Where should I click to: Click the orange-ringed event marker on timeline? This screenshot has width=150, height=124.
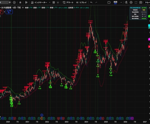(x=42, y=118)
